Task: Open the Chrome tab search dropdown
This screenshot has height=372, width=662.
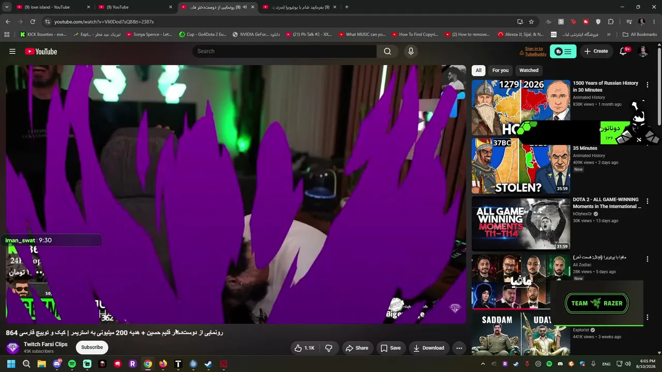Action: tap(8, 7)
